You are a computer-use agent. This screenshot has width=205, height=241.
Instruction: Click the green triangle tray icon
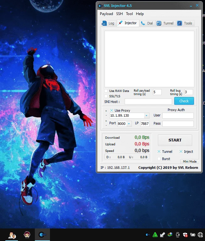155,235
